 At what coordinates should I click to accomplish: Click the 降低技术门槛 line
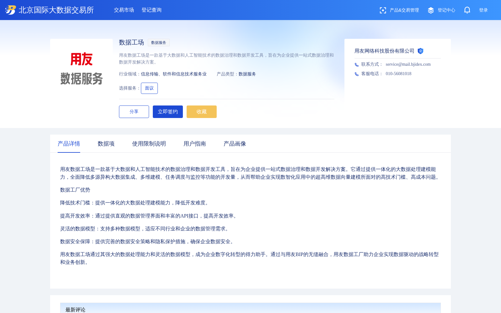click(x=135, y=203)
